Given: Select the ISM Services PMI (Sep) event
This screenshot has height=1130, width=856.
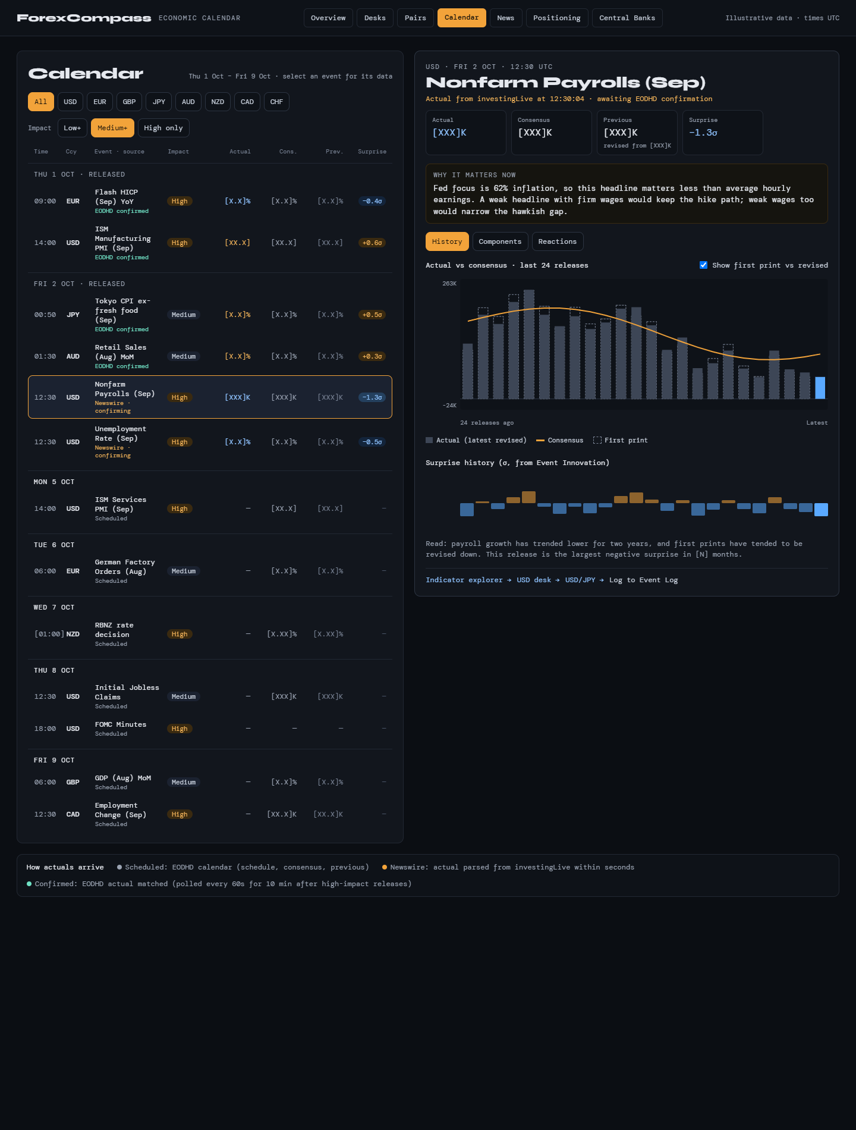Looking at the screenshot, I should tap(210, 508).
